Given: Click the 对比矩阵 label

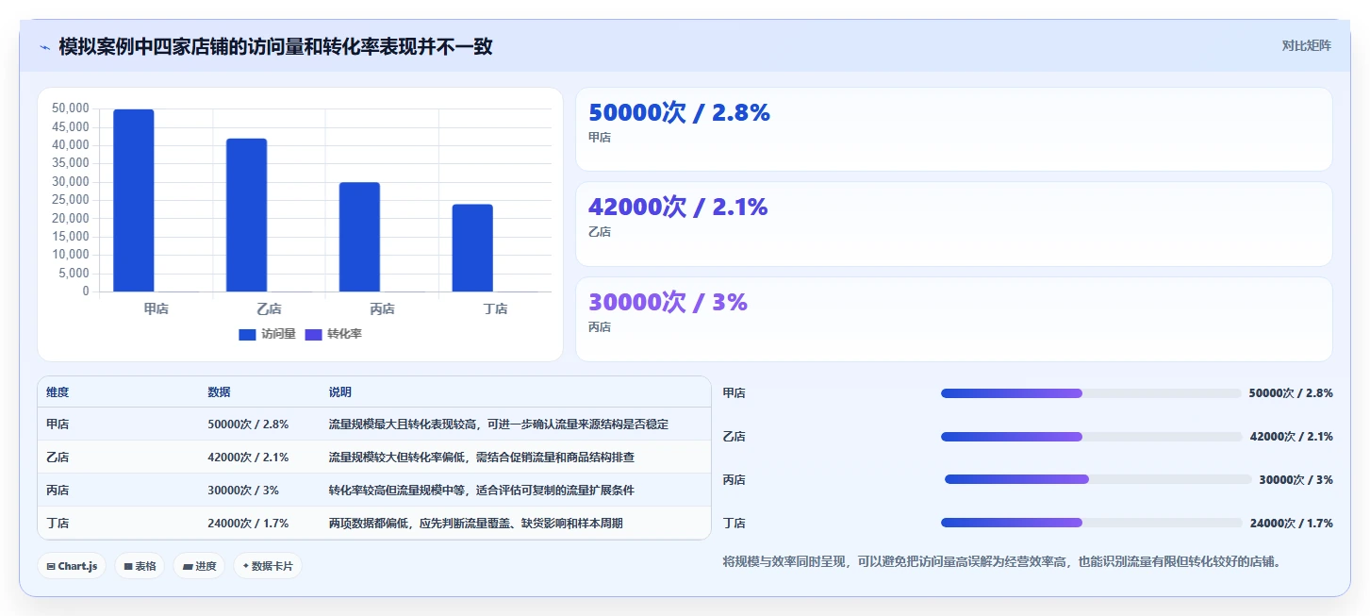Looking at the screenshot, I should (x=1306, y=45).
